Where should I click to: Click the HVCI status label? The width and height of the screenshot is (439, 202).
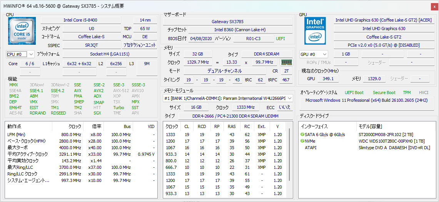[424, 93]
